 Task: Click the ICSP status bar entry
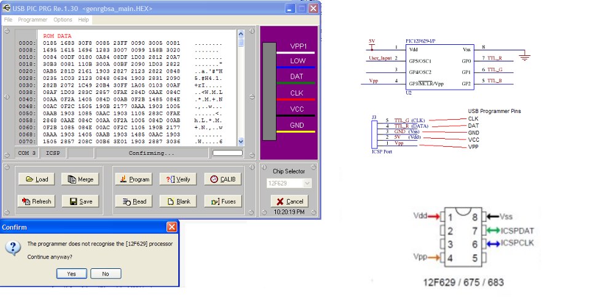[53, 153]
